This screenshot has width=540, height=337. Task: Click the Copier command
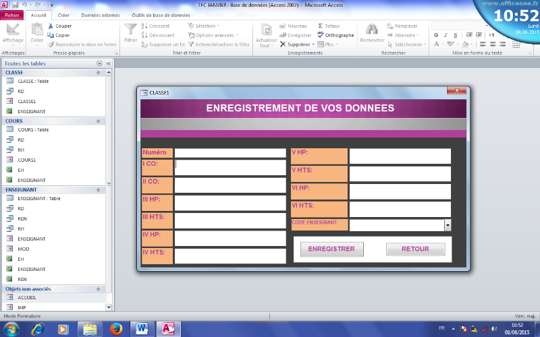pyautogui.click(x=59, y=35)
